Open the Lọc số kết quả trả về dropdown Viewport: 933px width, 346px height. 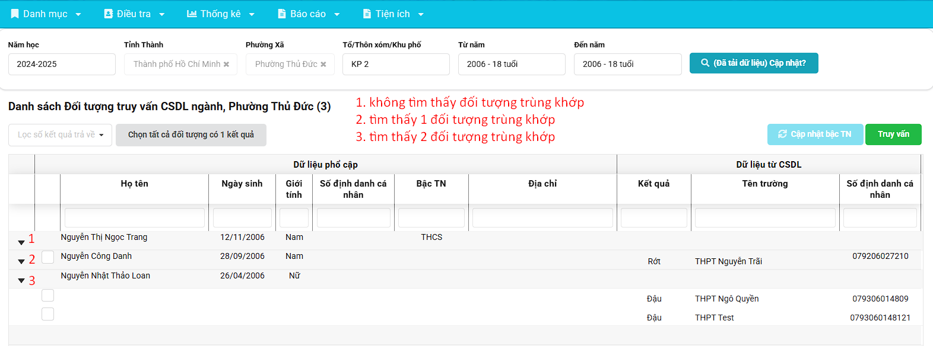(x=60, y=135)
